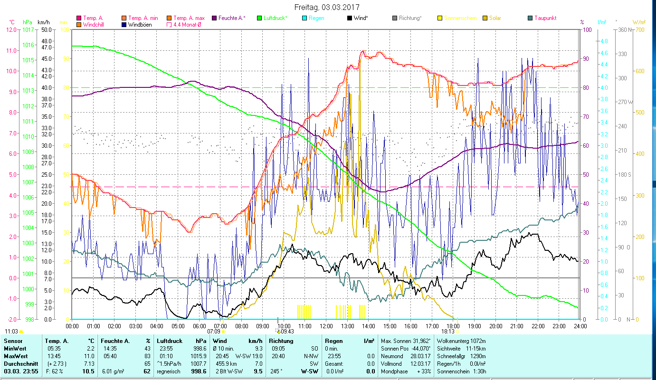
Task: Toggle the empty 4.4 Monat-Ø legend box
Action: pos(169,25)
